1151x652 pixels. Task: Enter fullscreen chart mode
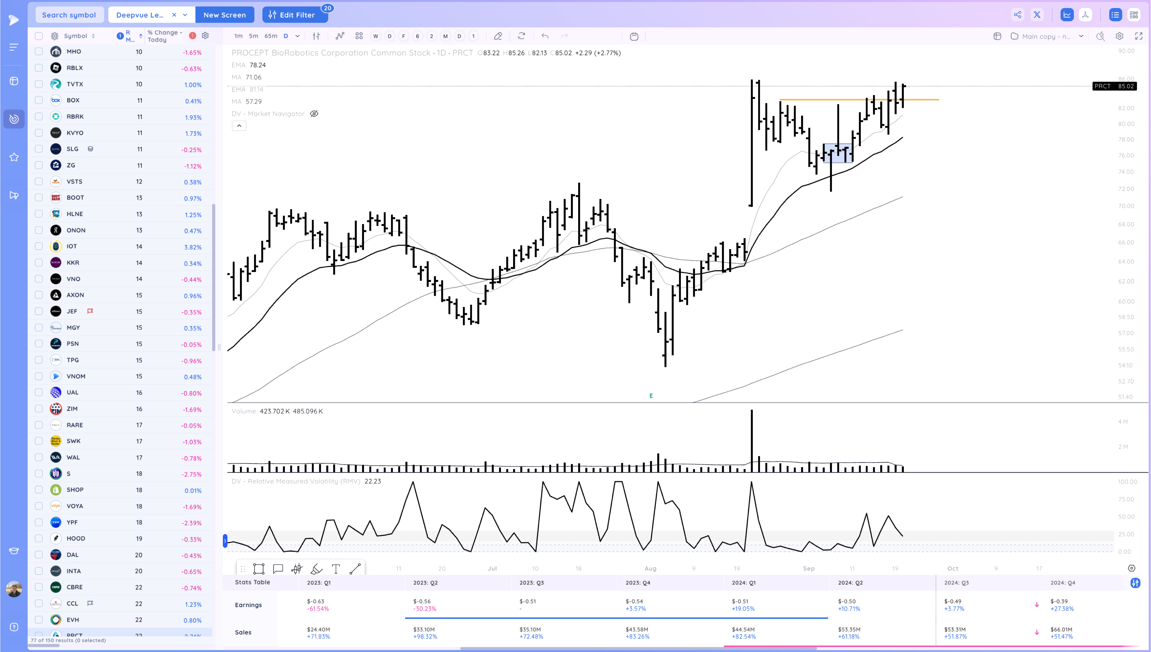[x=1138, y=36]
